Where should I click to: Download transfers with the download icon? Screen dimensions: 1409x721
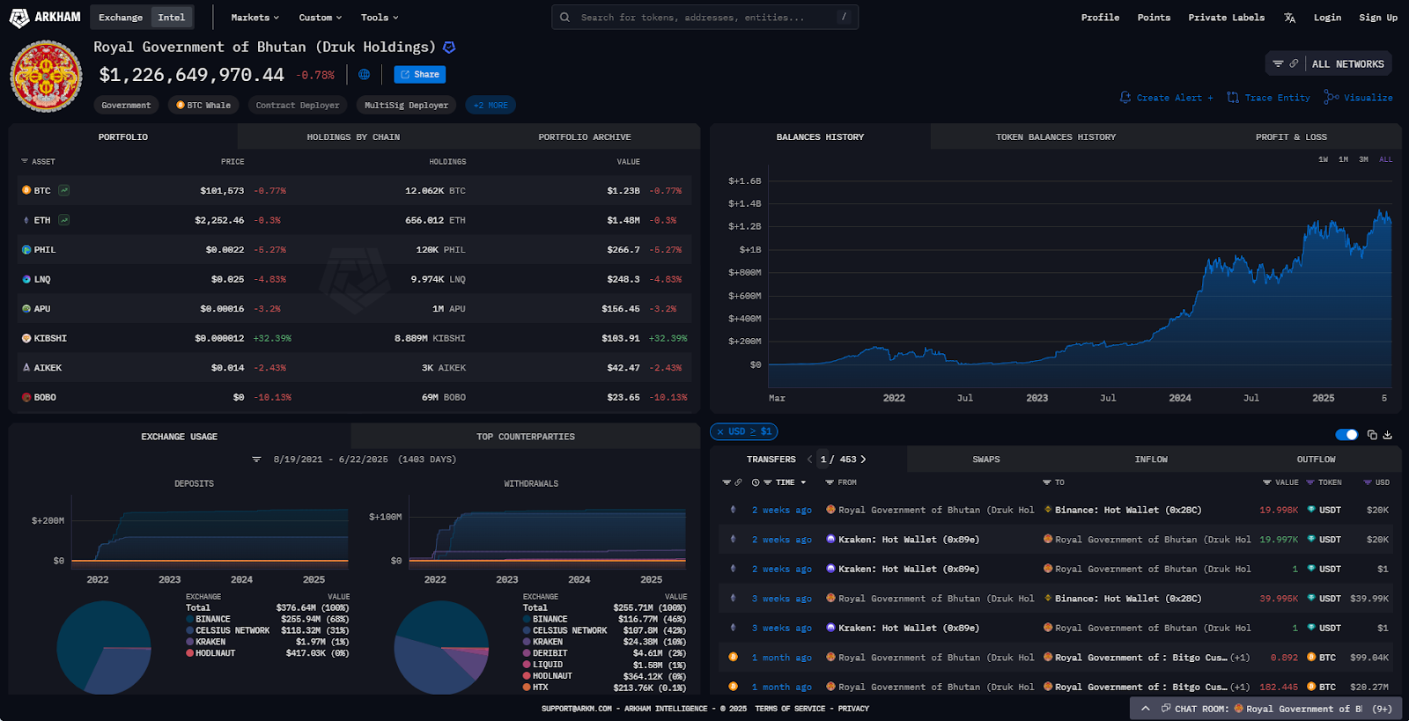[x=1388, y=435]
